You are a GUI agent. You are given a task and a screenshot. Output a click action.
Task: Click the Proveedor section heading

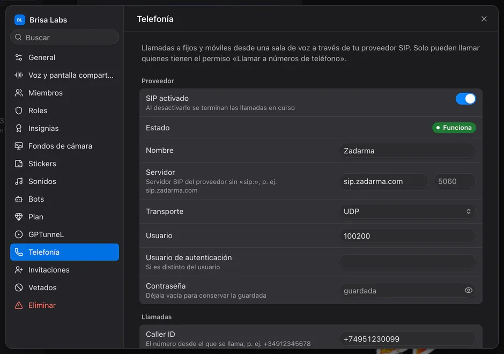(158, 81)
